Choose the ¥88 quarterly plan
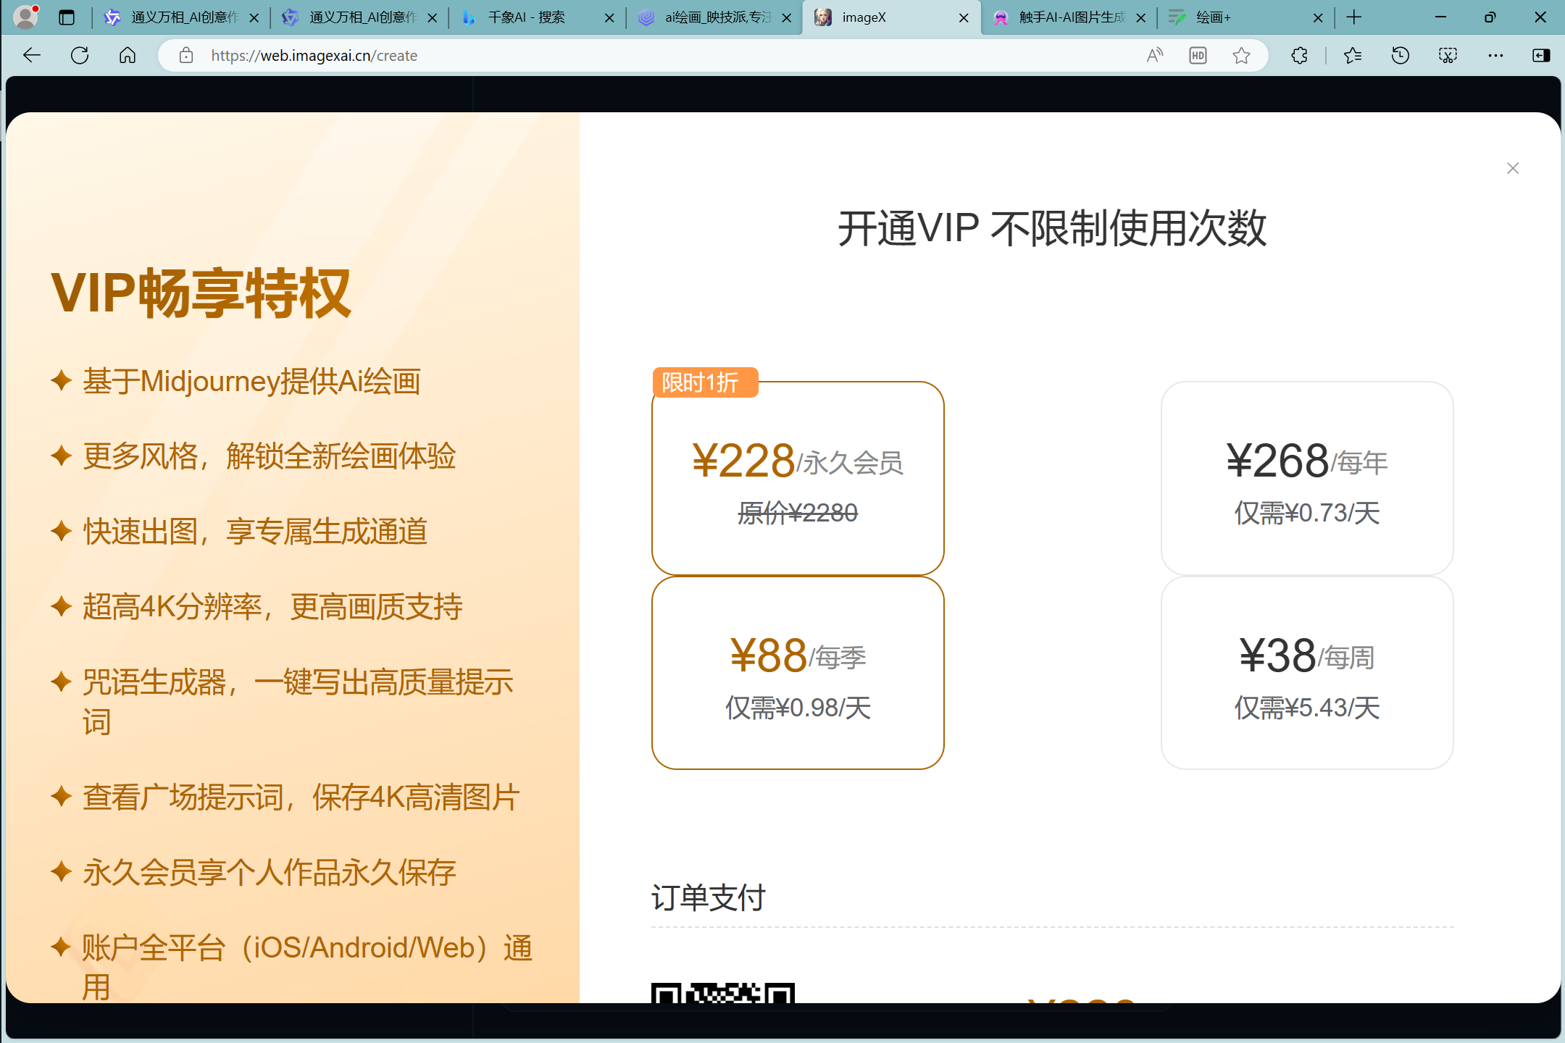Image resolution: width=1565 pixels, height=1043 pixels. pos(798,674)
